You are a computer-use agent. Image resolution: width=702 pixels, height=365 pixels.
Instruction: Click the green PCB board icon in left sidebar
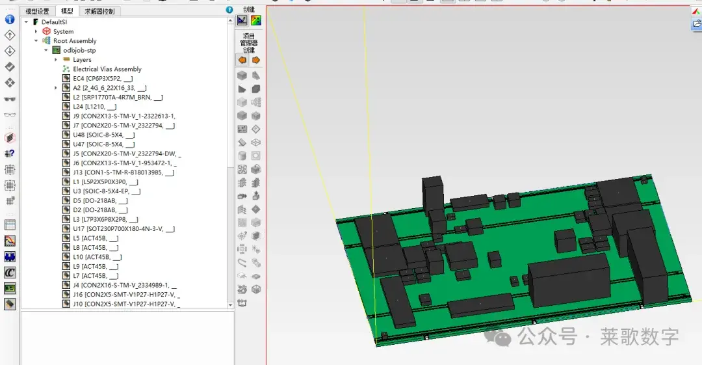coord(10,288)
